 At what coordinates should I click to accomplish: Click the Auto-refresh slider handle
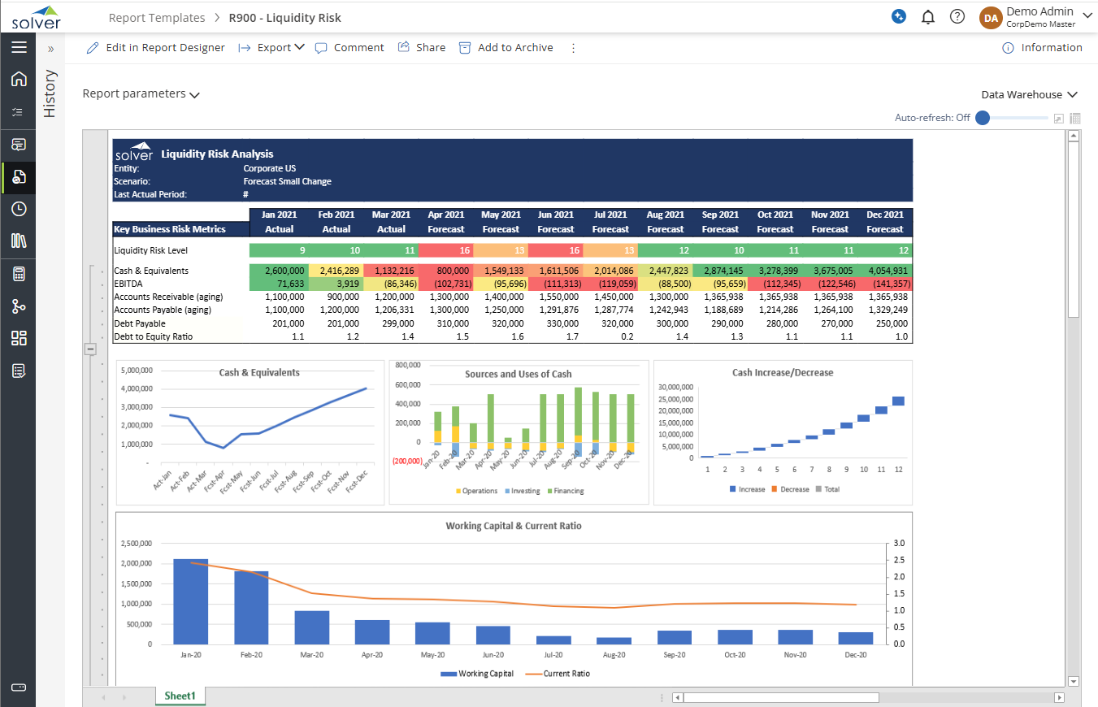coord(983,118)
